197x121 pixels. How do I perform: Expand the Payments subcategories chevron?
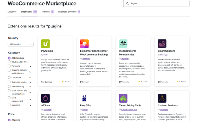click(30, 66)
